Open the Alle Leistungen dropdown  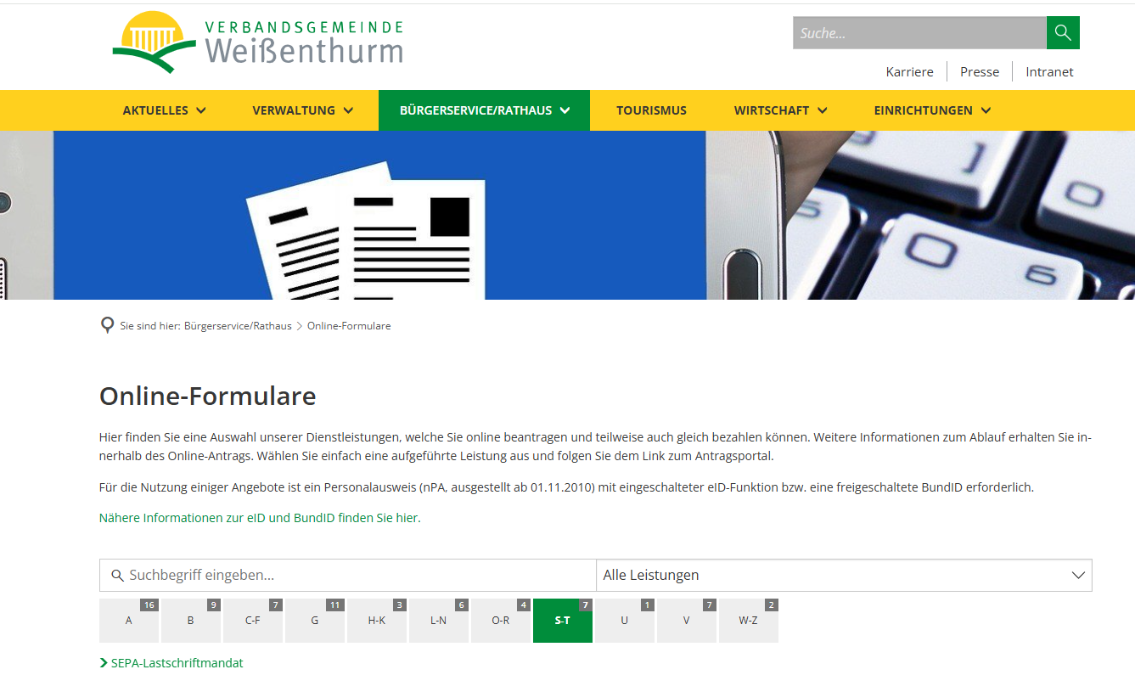click(x=844, y=575)
